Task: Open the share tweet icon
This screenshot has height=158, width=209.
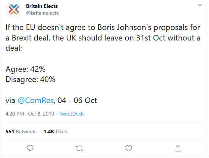Action: pyautogui.click(x=178, y=148)
